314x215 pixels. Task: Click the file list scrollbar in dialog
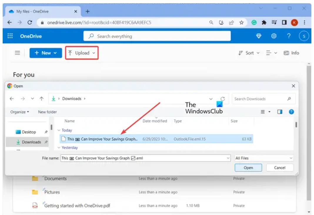point(296,124)
